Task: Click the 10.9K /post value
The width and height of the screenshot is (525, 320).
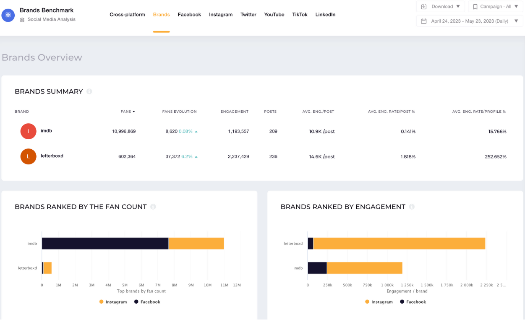Action: [322, 131]
